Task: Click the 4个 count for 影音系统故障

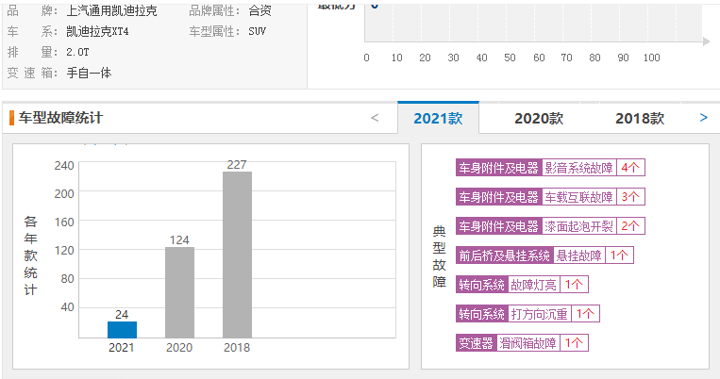Action: (630, 168)
